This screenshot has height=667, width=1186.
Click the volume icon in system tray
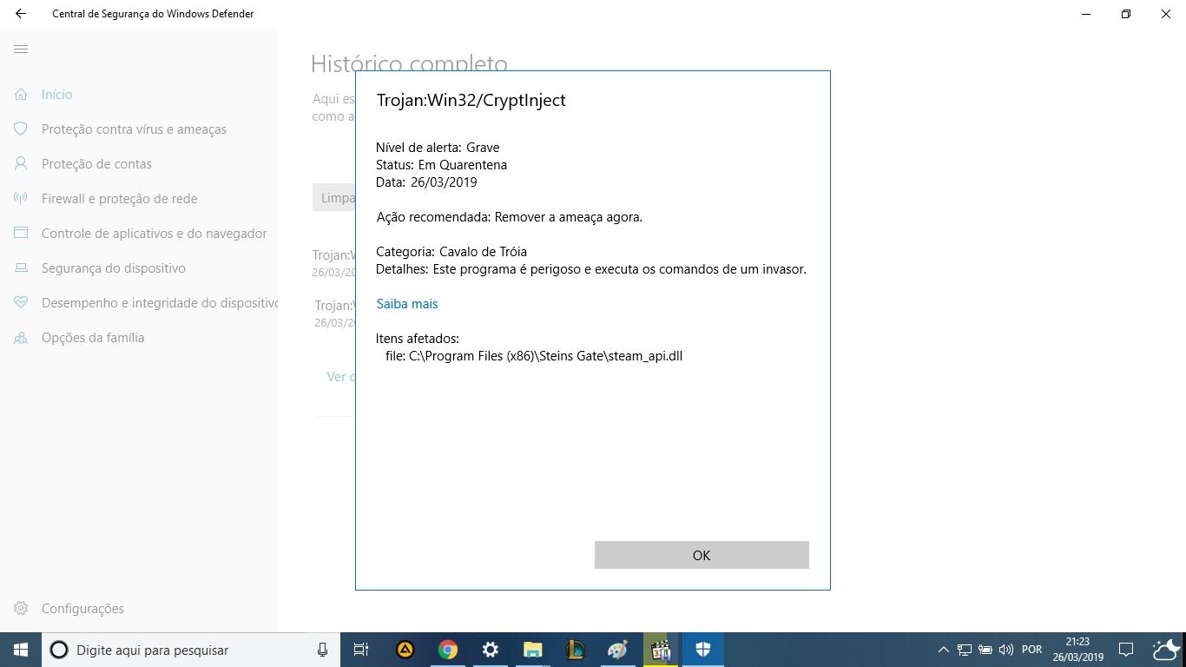click(1006, 650)
